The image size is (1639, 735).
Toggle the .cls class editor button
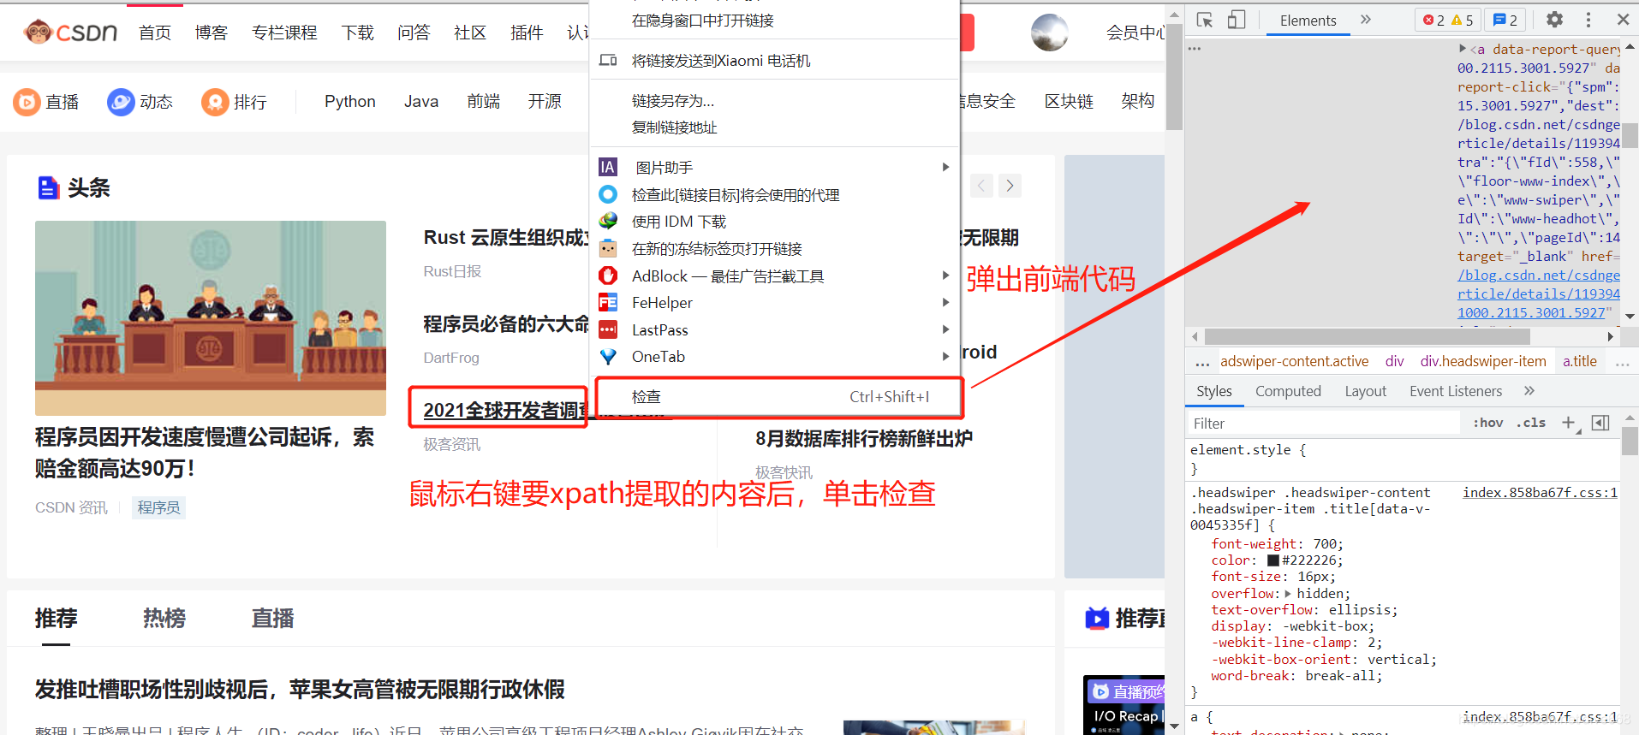pos(1531,423)
